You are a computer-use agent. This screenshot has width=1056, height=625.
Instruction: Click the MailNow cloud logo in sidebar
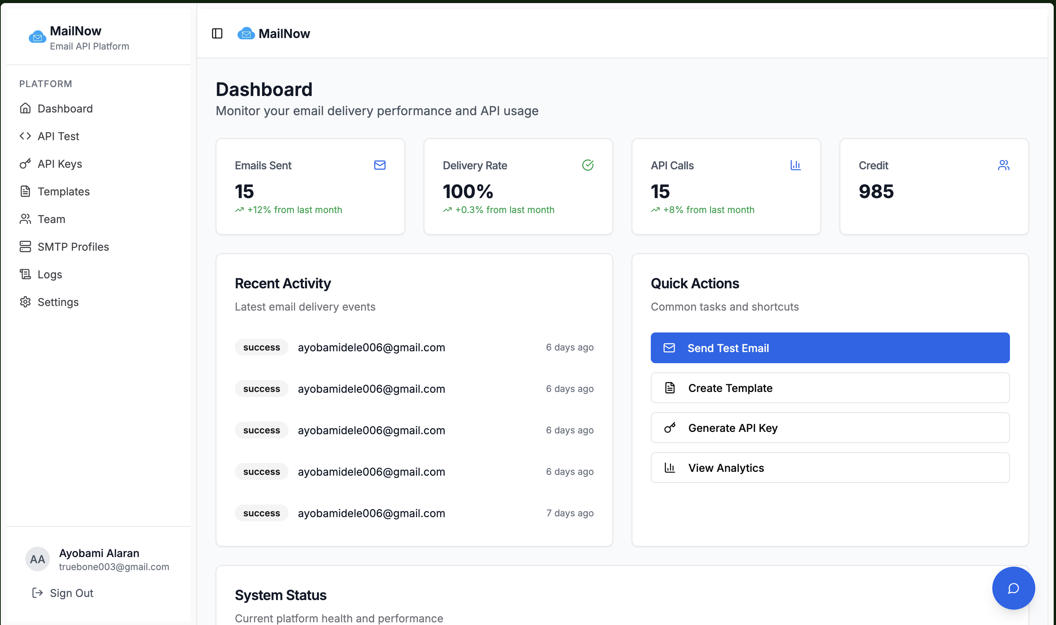[37, 37]
